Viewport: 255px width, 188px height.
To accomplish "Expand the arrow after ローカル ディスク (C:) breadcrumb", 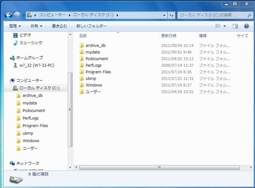I will pyautogui.click(x=117, y=15).
